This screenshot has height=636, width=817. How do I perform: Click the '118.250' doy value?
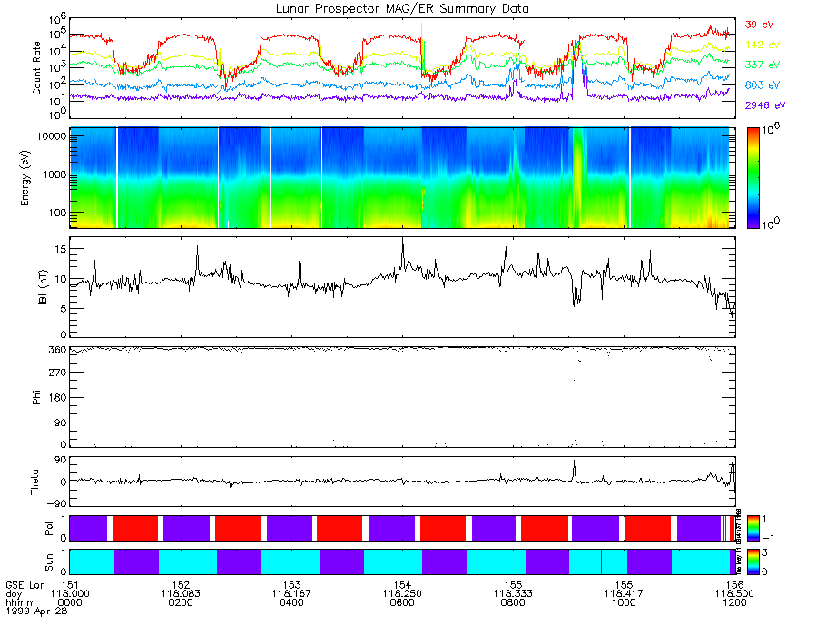point(402,594)
